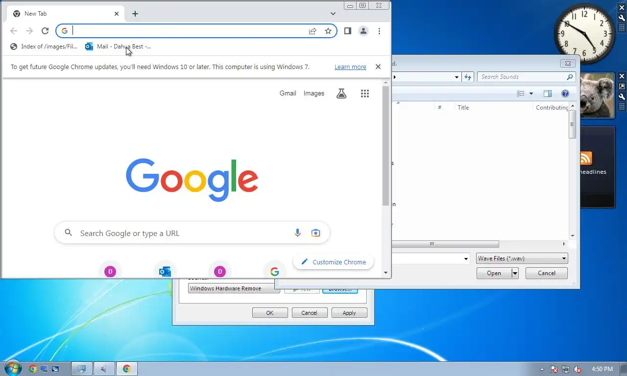Click the Action Center flag tray icon
This screenshot has width=627, height=376.
[554, 369]
